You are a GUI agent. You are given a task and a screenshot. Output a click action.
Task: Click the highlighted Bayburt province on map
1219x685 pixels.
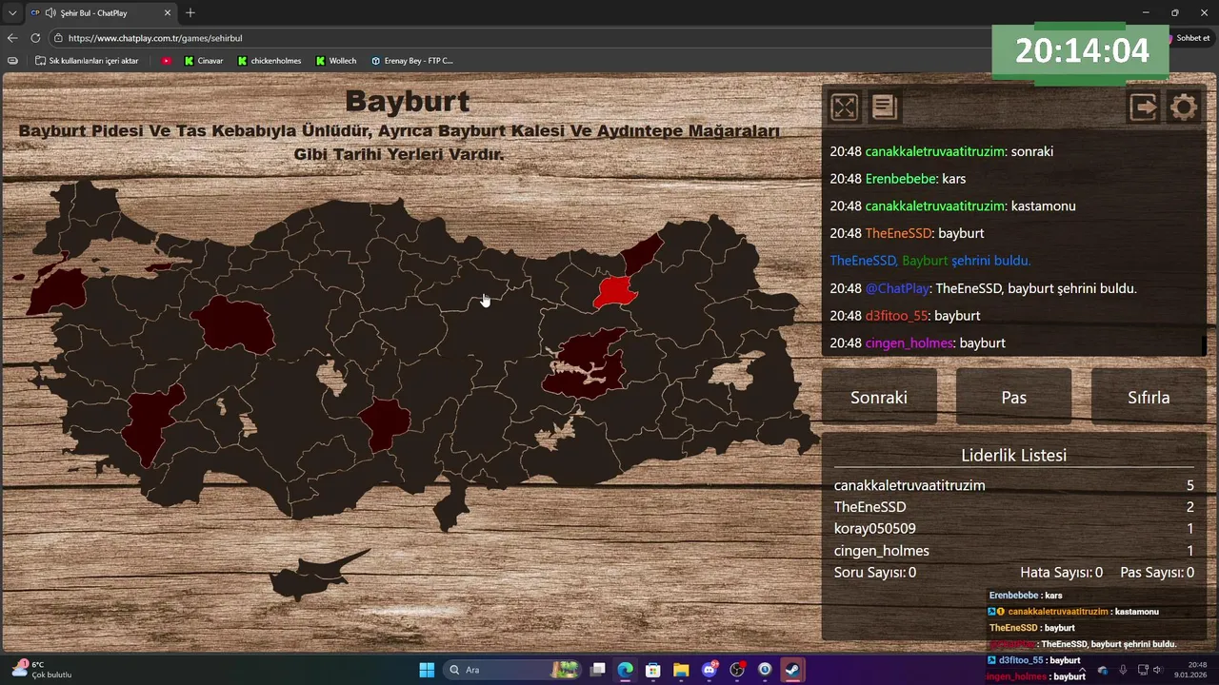tap(613, 290)
